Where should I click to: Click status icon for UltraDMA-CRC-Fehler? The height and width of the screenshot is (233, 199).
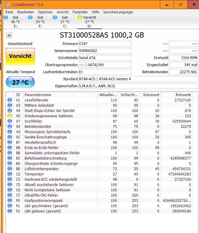[x=10, y=195]
